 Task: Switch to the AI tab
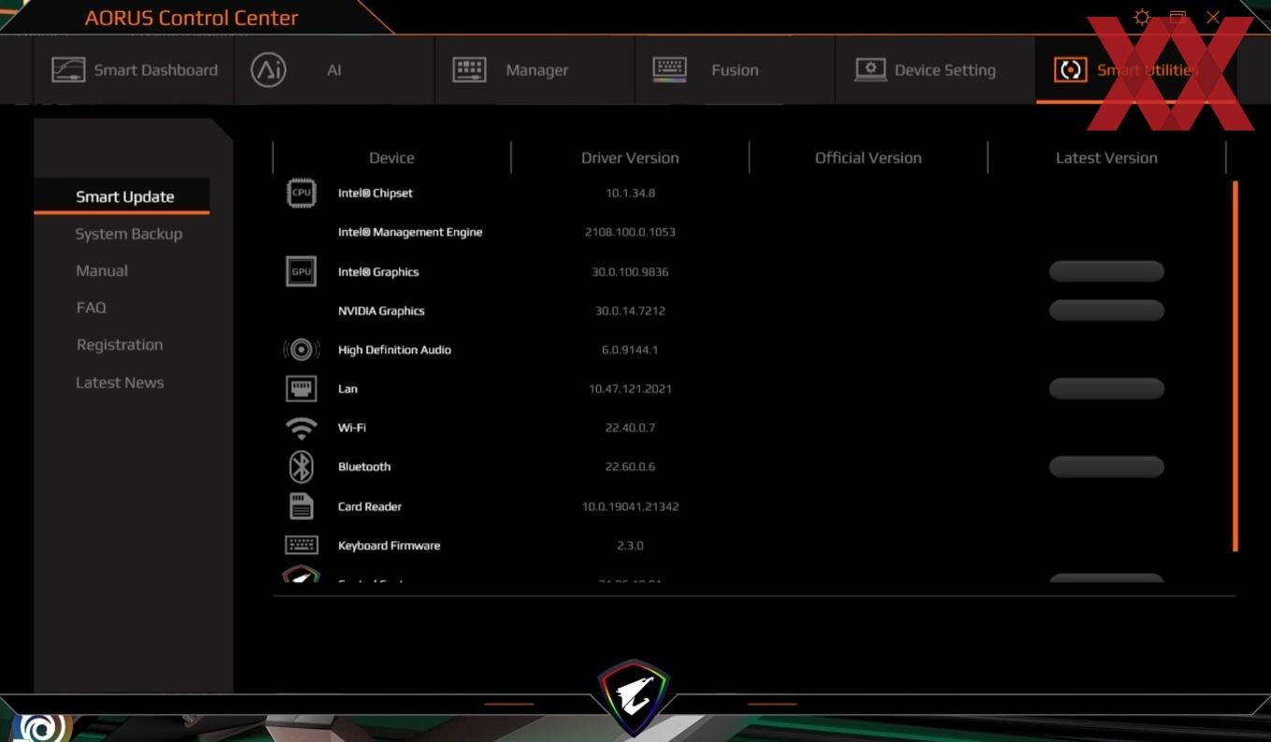coord(334,70)
